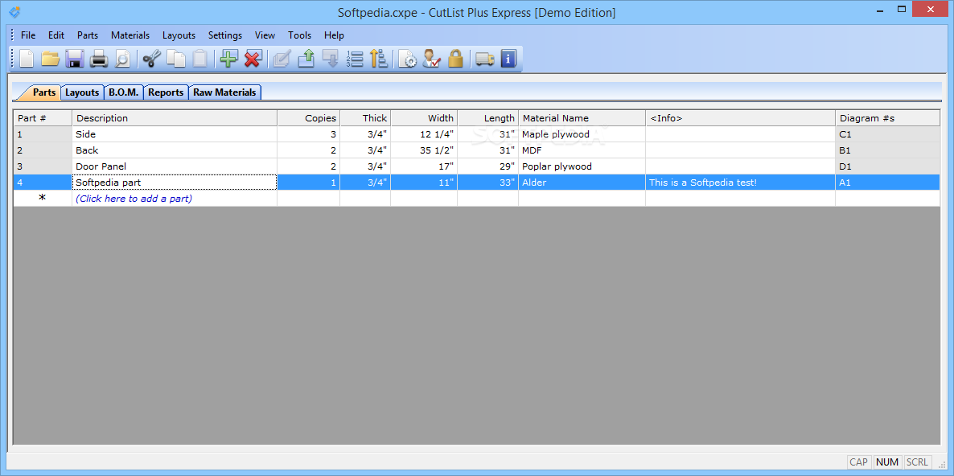The image size is (954, 476).
Task: Open the File menu
Action: [28, 35]
